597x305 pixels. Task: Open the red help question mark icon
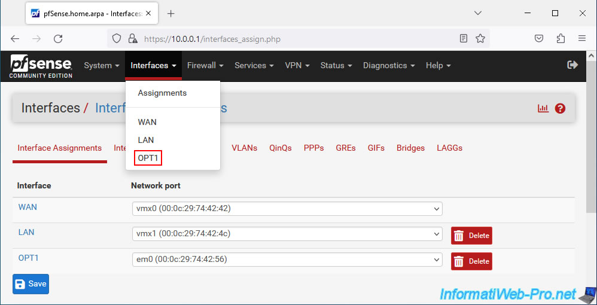[560, 108]
